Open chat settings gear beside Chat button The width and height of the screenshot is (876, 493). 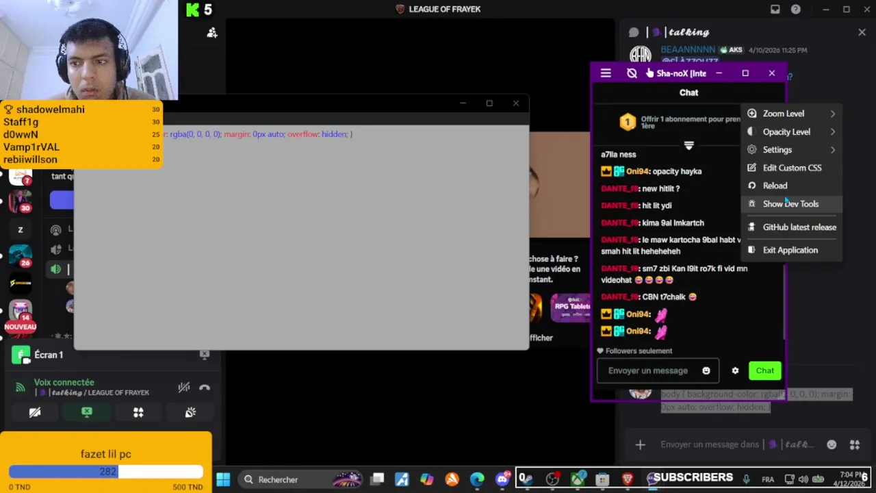735,370
